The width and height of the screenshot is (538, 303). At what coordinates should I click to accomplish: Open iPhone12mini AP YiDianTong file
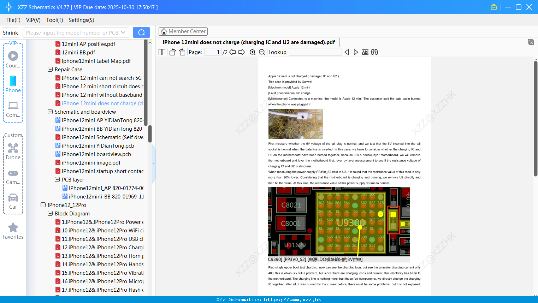[x=99, y=120]
